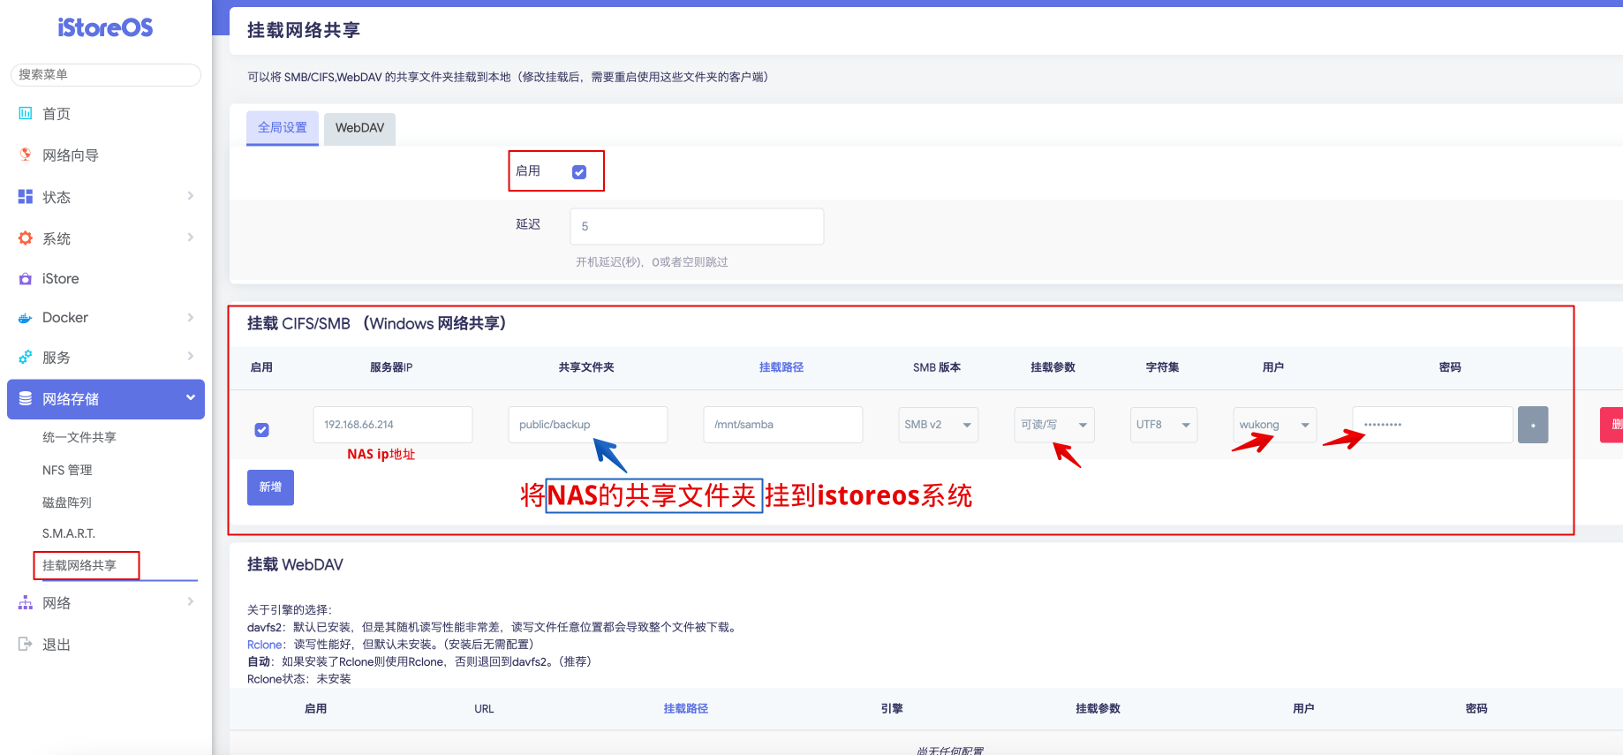Open the UTF8 charset dropdown
The width and height of the screenshot is (1623, 755).
tap(1164, 425)
